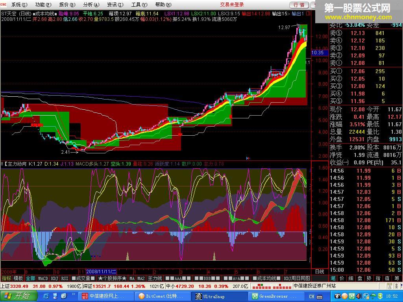Switch the right panel to the 细 tab
The width and height of the screenshot is (403, 302).
point(351,278)
